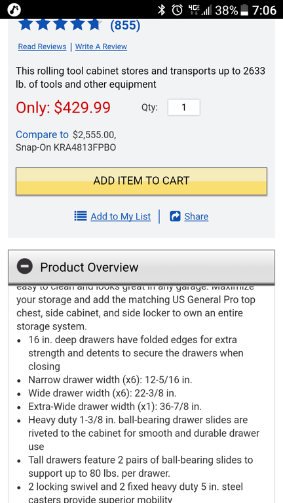283x503 pixels.
Task: Open the Read Reviews link
Action: (42, 47)
